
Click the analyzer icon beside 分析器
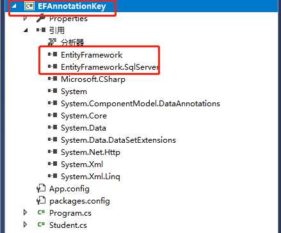tap(52, 42)
